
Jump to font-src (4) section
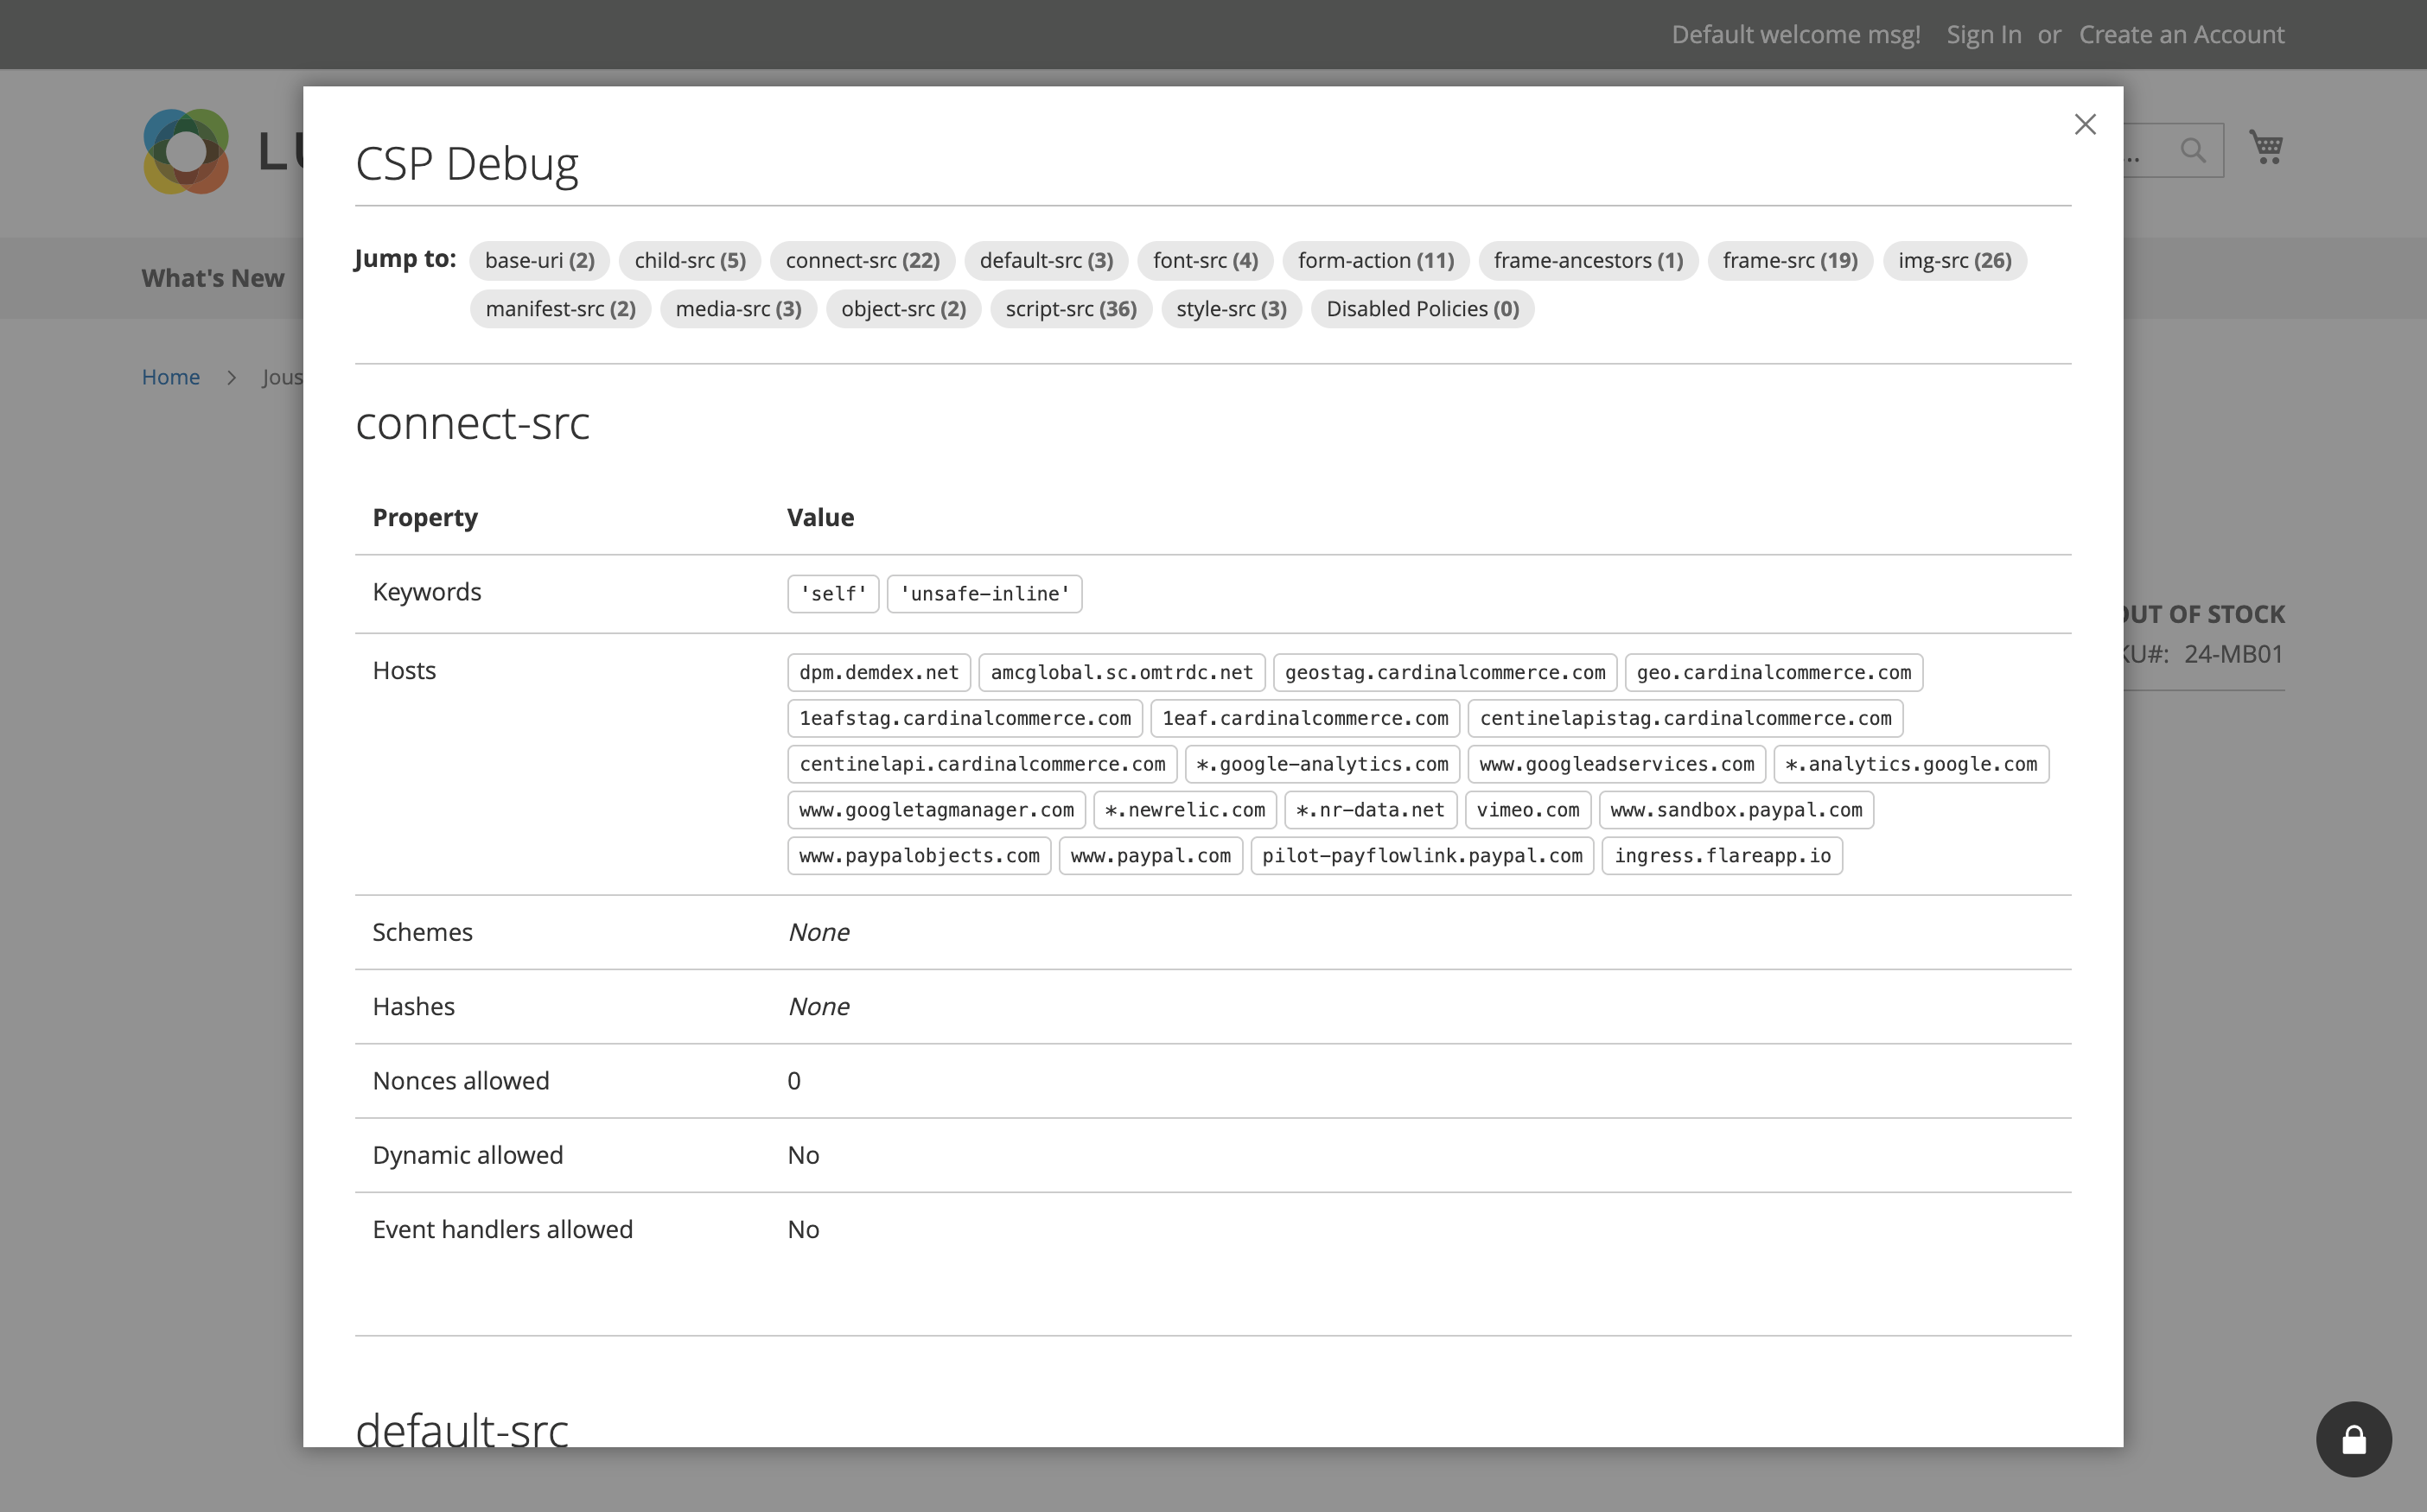(1205, 260)
